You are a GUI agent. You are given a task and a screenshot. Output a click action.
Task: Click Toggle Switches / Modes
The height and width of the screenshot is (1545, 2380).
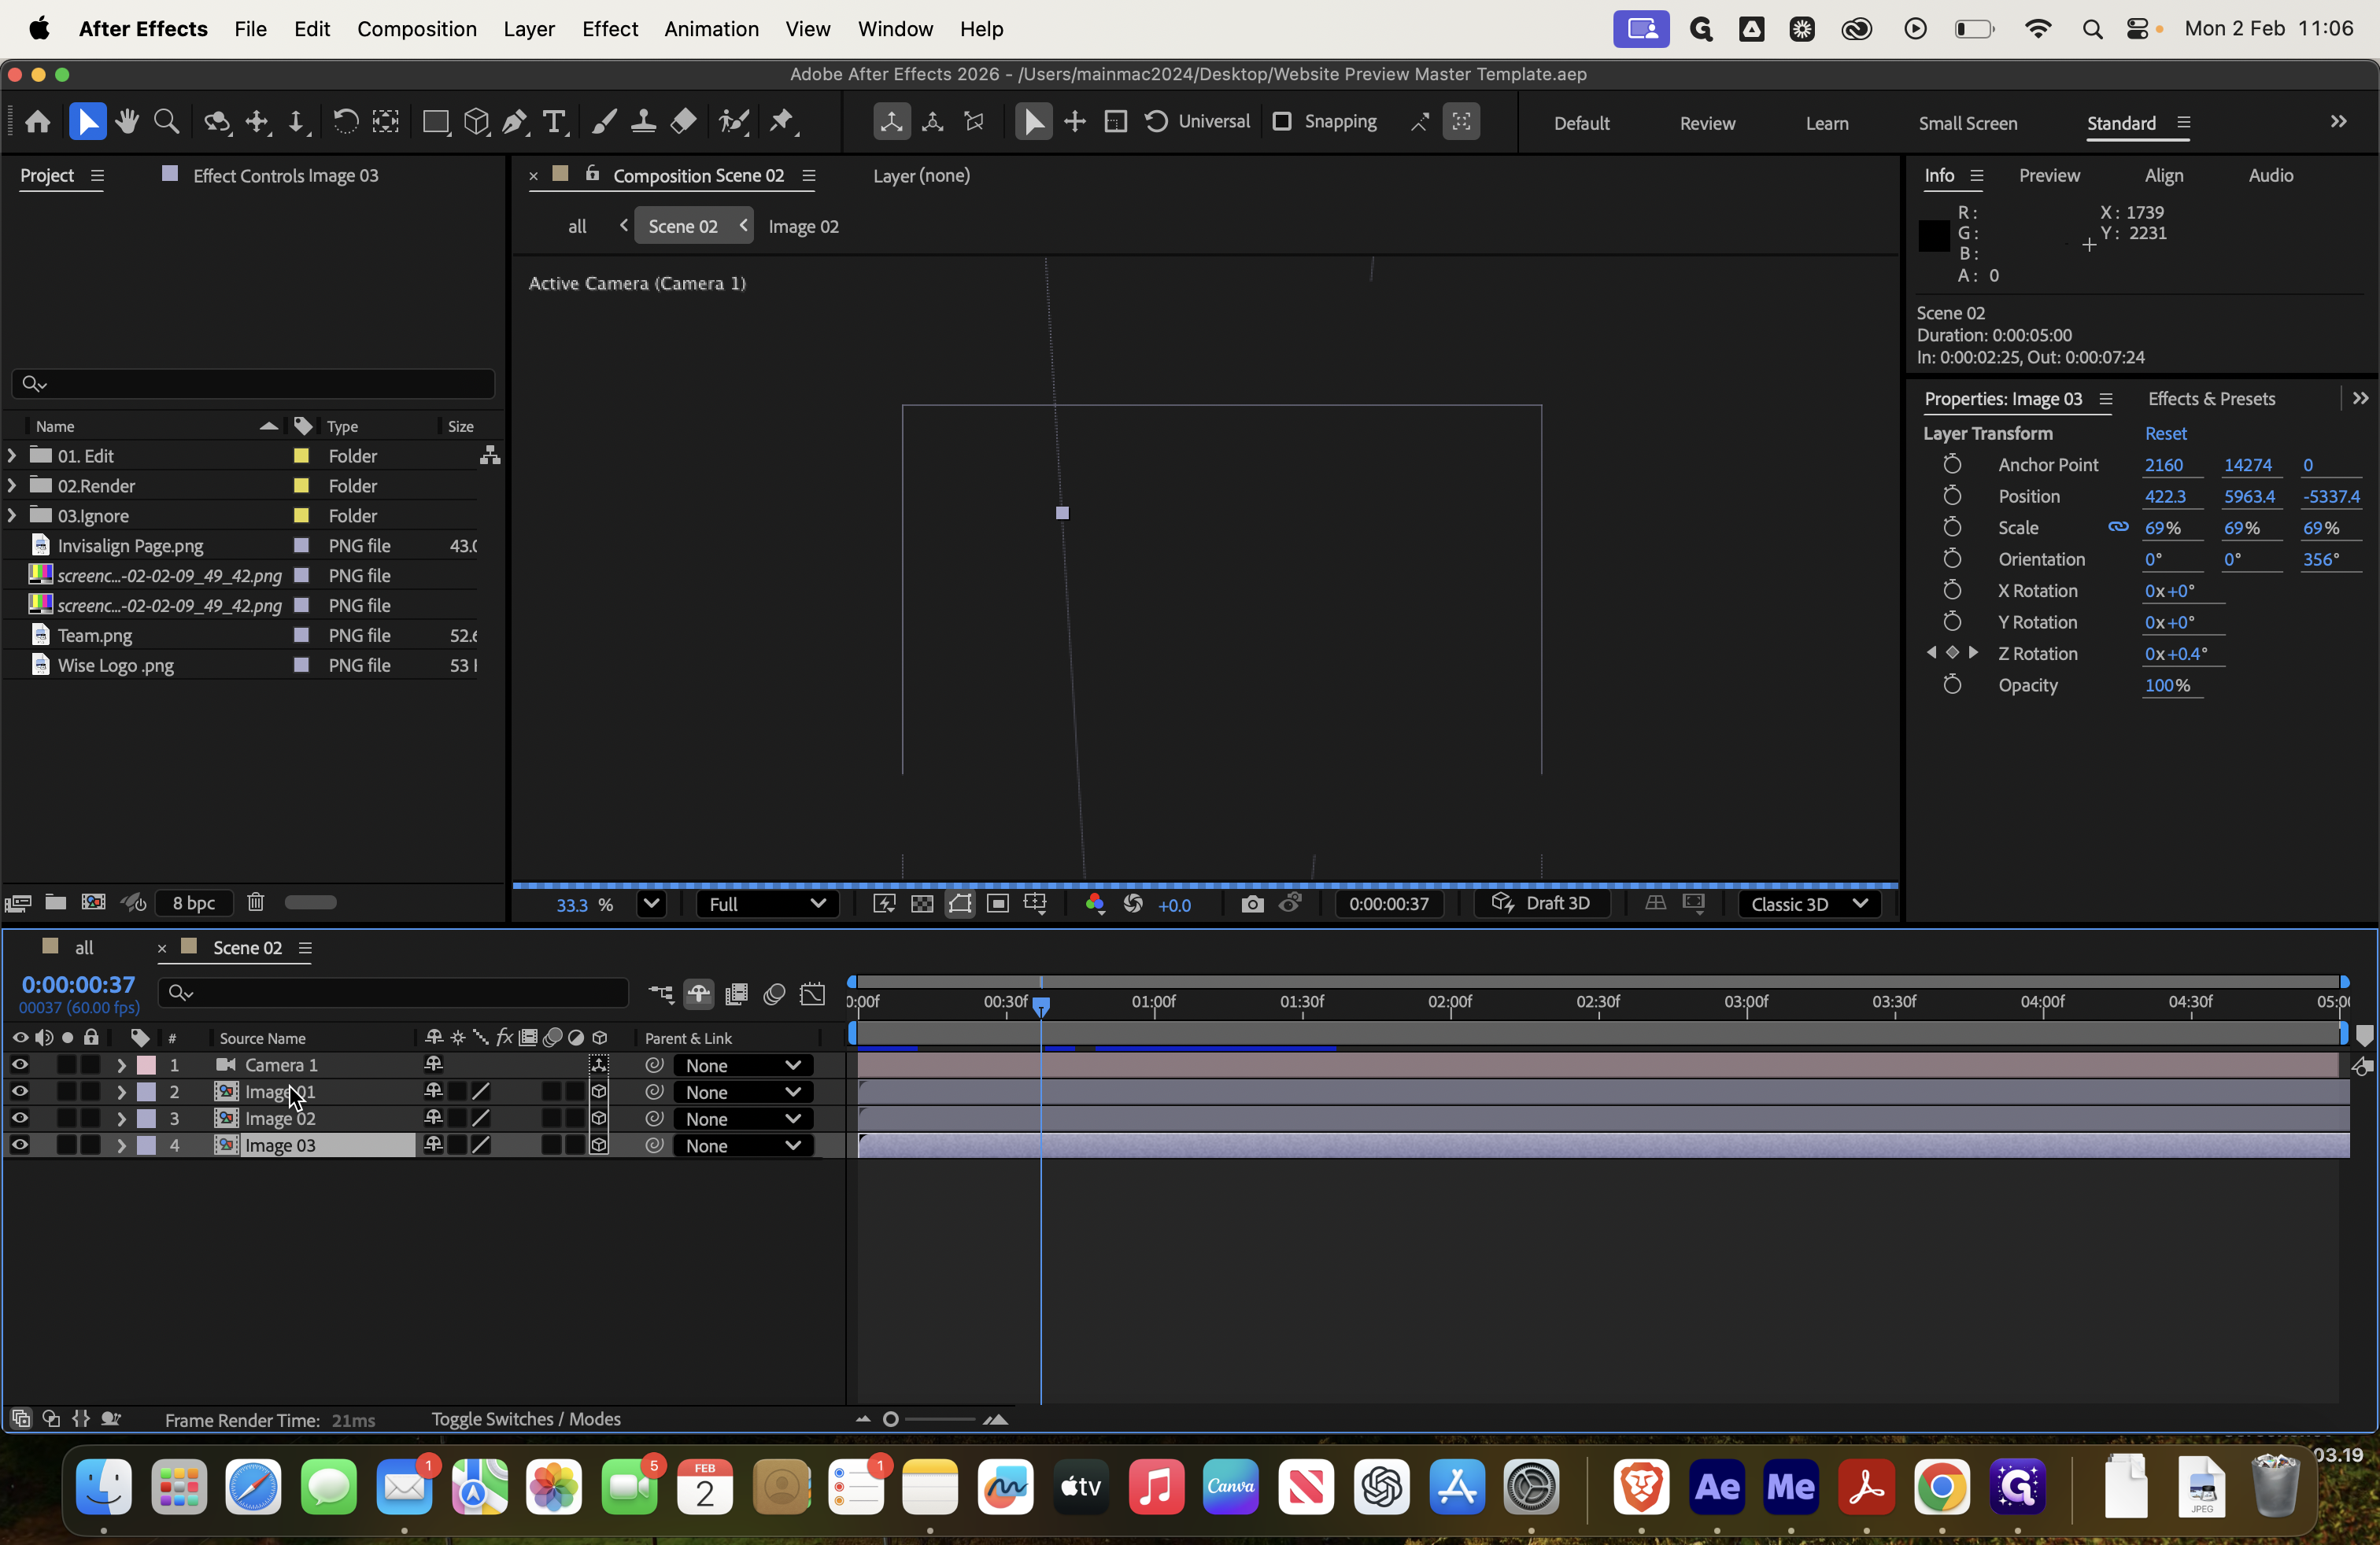[x=526, y=1419]
